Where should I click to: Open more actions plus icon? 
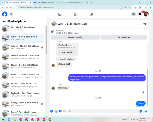pos(52,111)
